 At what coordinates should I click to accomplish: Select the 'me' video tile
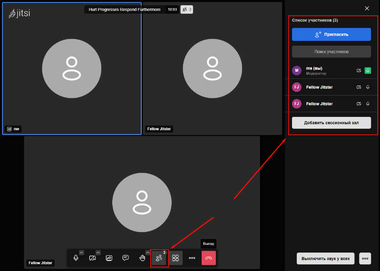[x=72, y=68]
